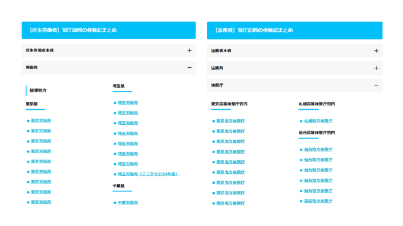
Task: Open the first 仙台地方検察庁 link
Action: tap(318, 149)
